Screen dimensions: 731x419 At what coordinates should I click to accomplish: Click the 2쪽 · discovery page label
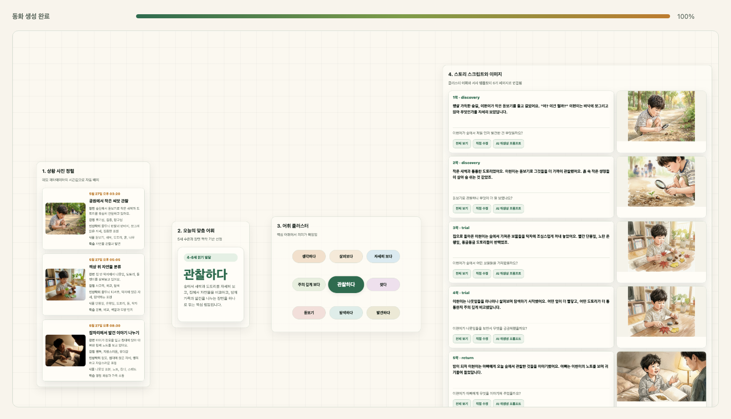tap(466, 163)
